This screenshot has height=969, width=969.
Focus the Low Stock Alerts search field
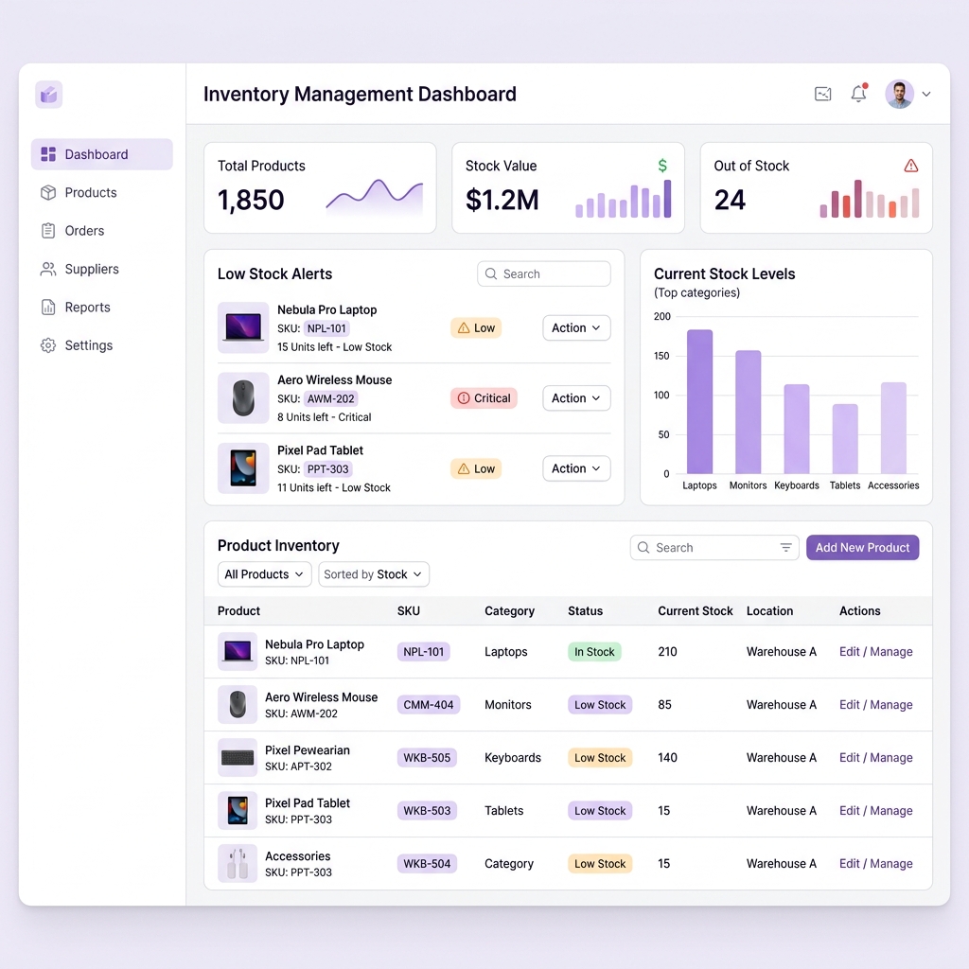pos(544,273)
